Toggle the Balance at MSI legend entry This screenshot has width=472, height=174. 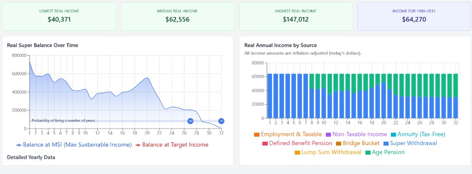coord(74,145)
